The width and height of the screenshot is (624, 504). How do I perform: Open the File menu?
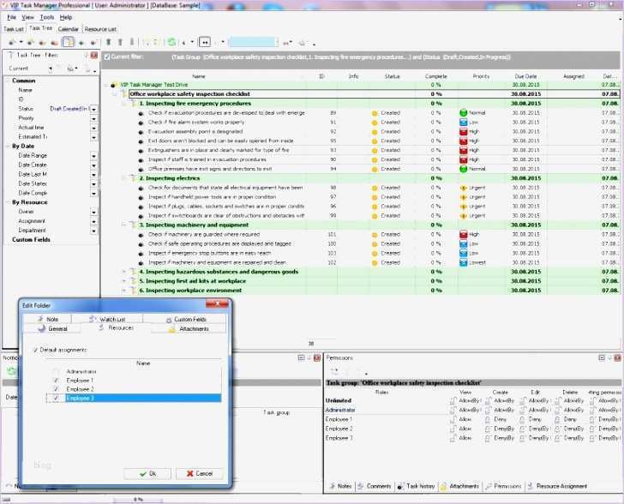(11, 17)
